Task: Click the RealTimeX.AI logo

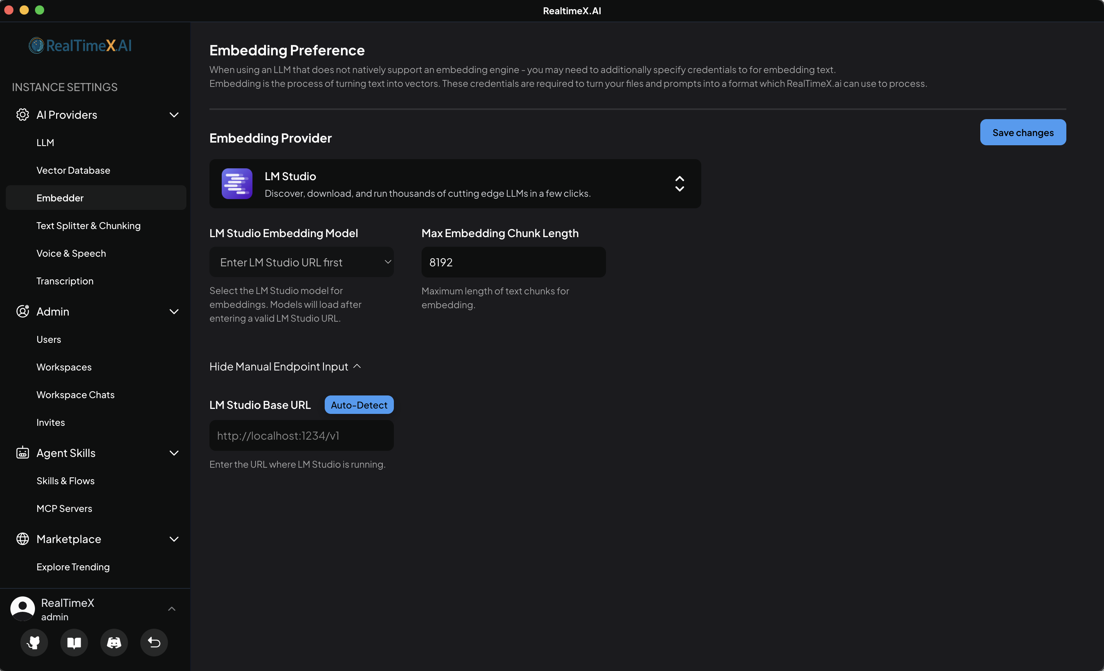Action: click(x=80, y=45)
